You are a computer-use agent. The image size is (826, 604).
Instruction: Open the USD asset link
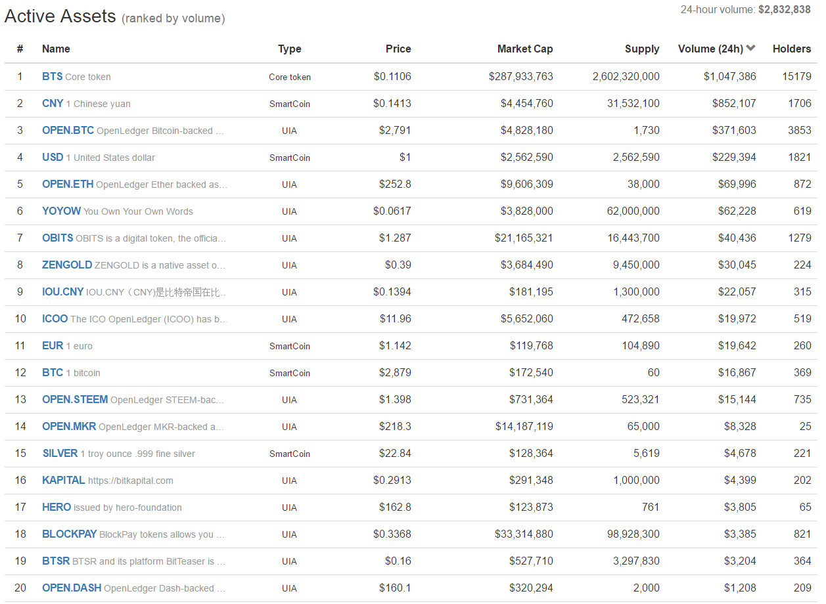(53, 158)
